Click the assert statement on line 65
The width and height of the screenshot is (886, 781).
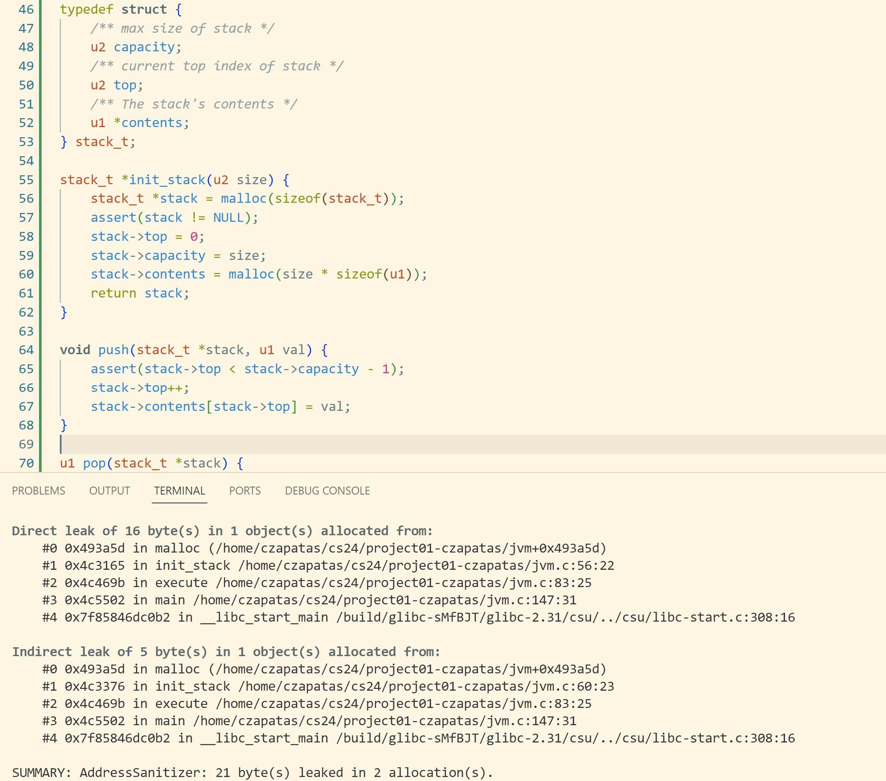[113, 369]
